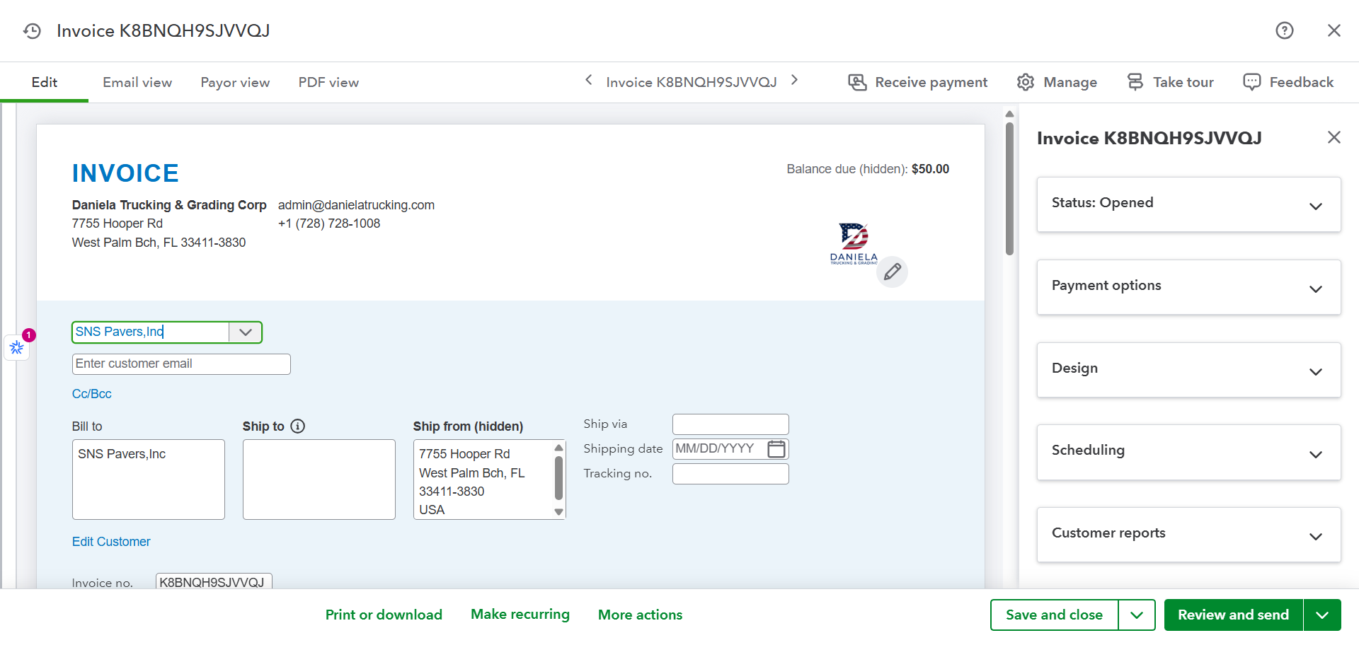The height and width of the screenshot is (645, 1359).
Task: Click the Enter customer email field
Action: 181,364
